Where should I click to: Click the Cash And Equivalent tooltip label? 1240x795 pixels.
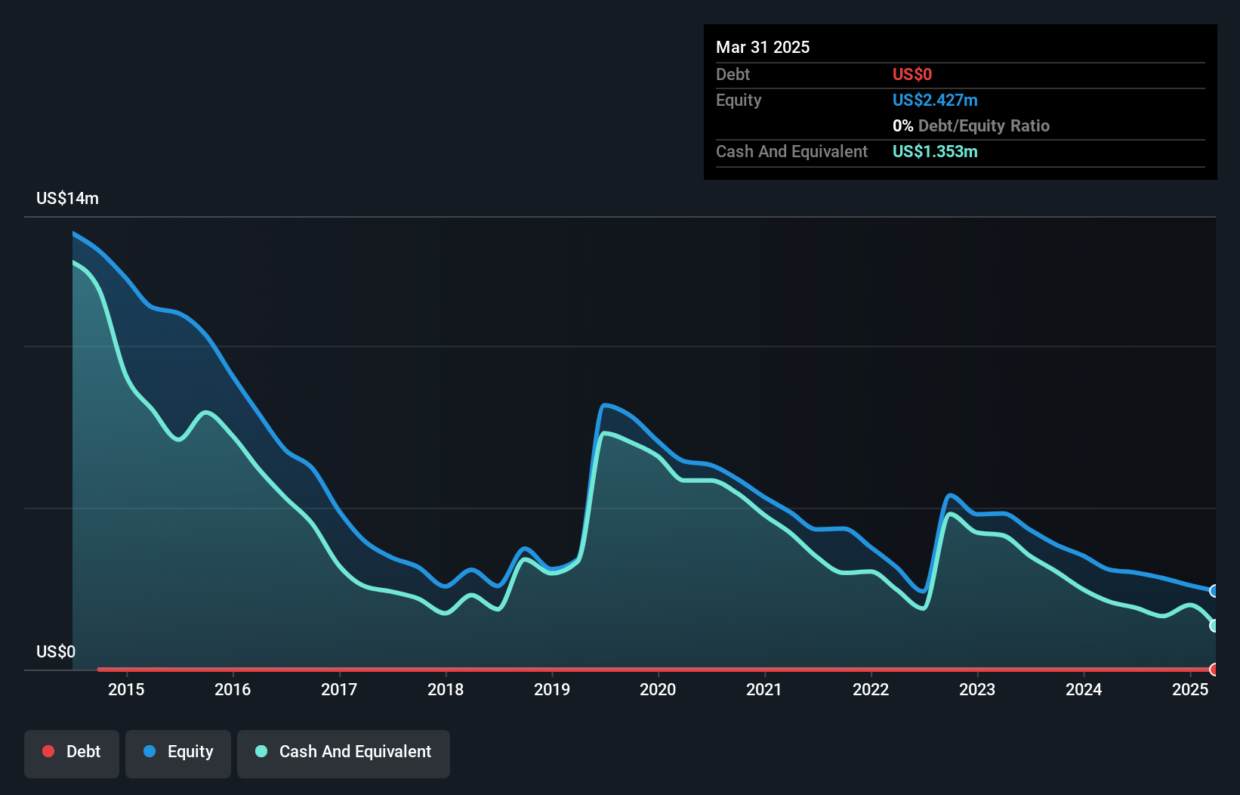[x=791, y=151]
